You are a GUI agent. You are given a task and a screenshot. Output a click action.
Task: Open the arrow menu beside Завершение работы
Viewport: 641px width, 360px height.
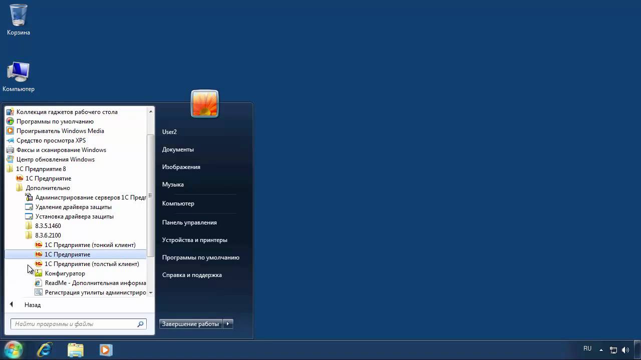point(228,324)
